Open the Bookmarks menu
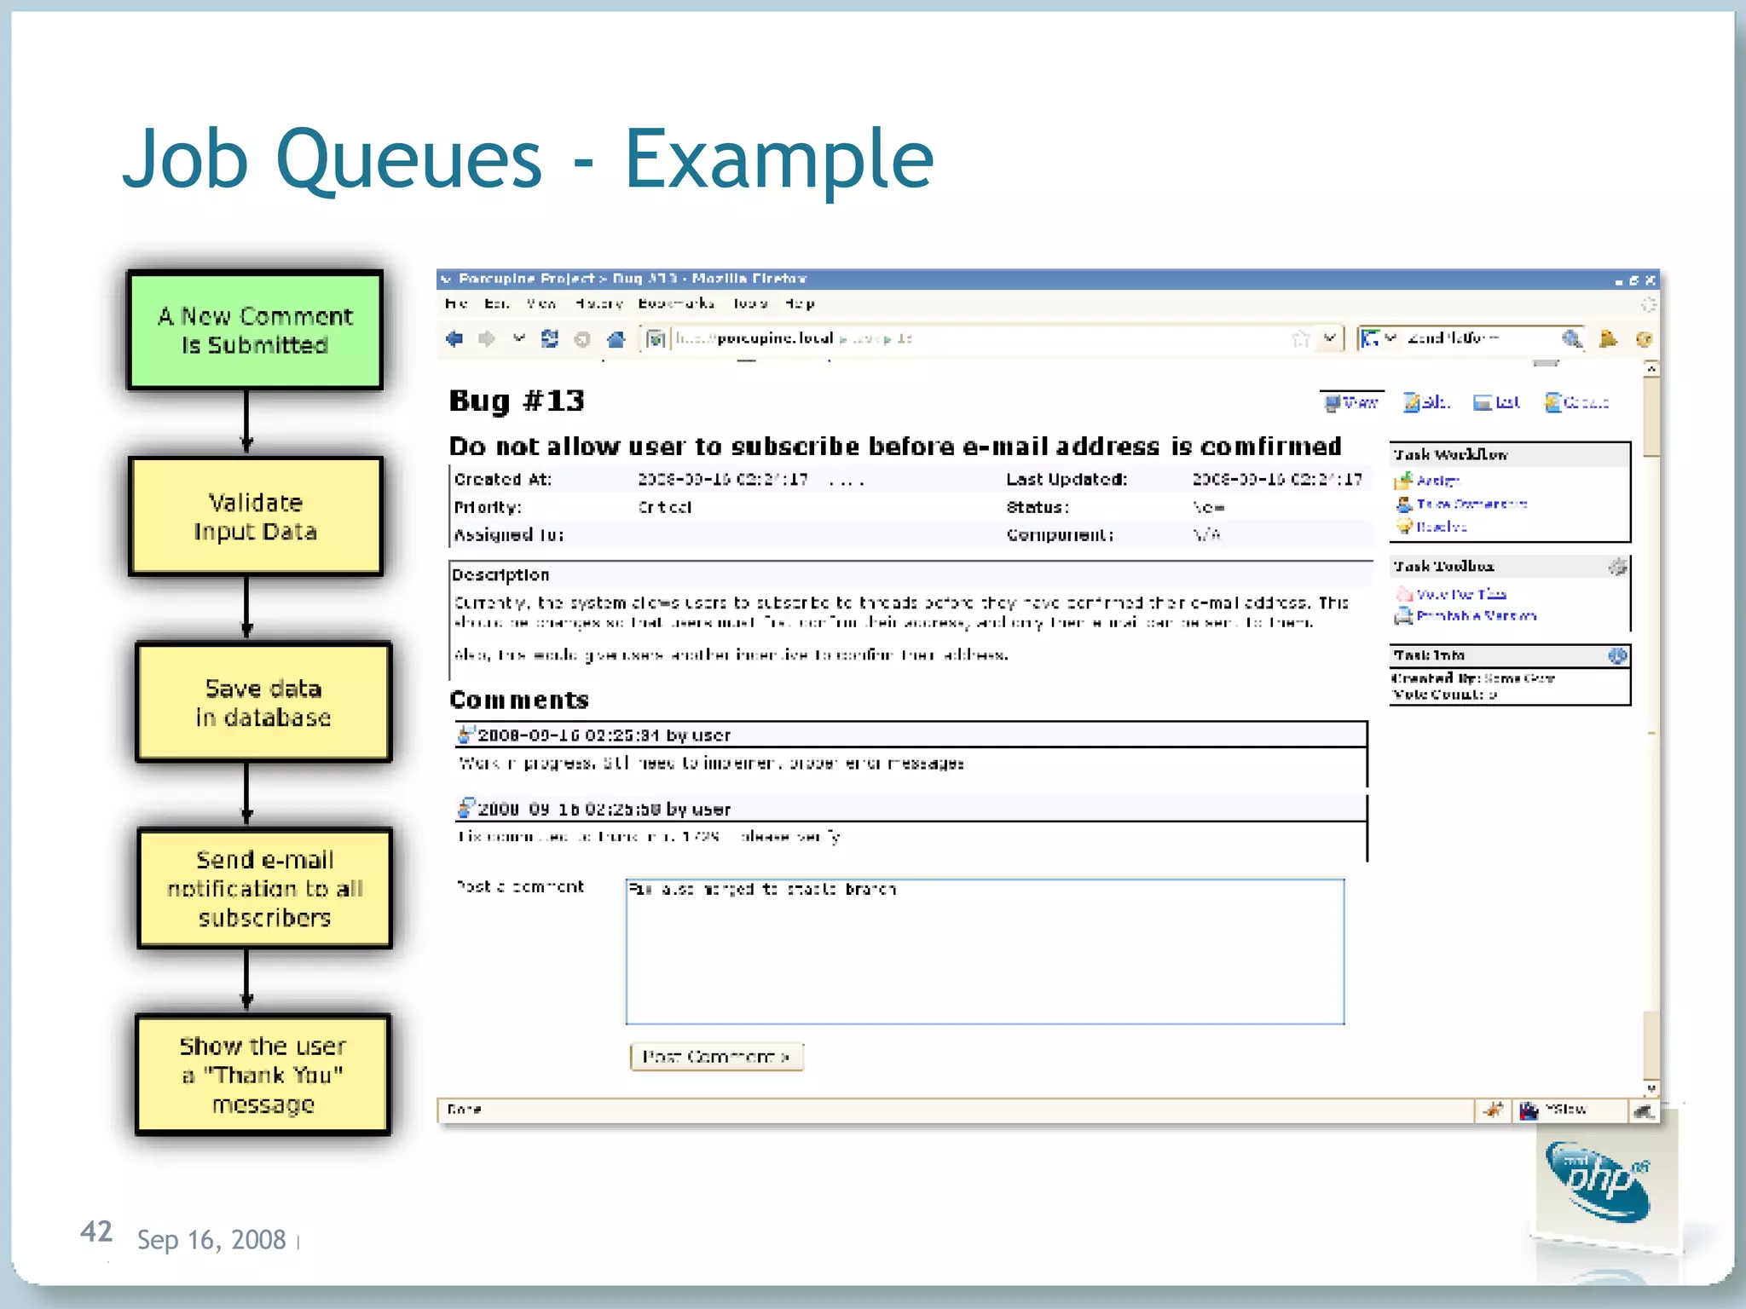The width and height of the screenshot is (1746, 1309). (x=676, y=303)
